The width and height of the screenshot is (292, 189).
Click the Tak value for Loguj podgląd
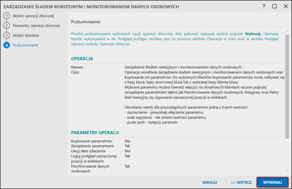click(127, 156)
